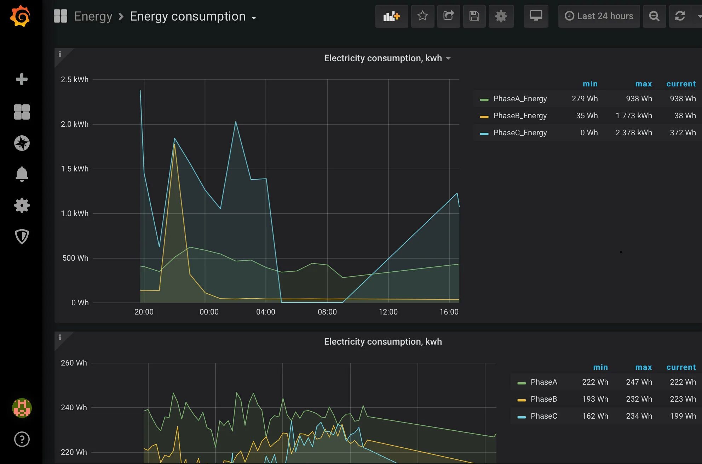
Task: Sort legend by max column header
Action: (643, 84)
